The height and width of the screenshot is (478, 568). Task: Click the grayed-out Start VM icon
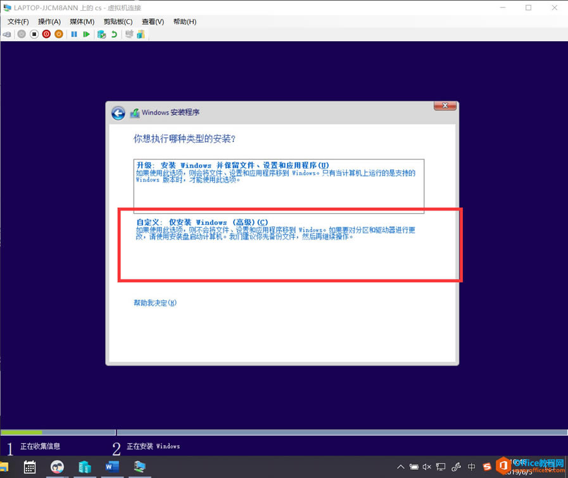click(22, 34)
